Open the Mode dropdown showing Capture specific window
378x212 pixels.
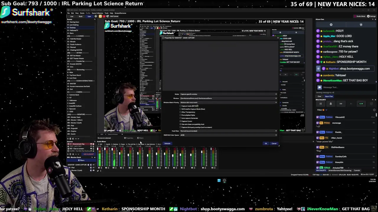[x=229, y=94]
